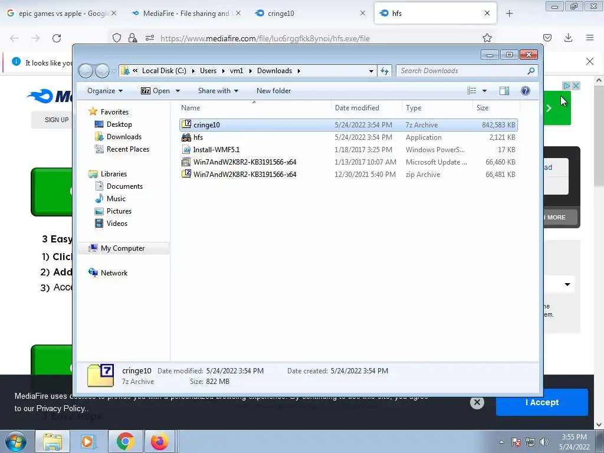Screen dimensions: 604x453
Task: Select the cringe10 7z archive file
Action: [x=348, y=125]
